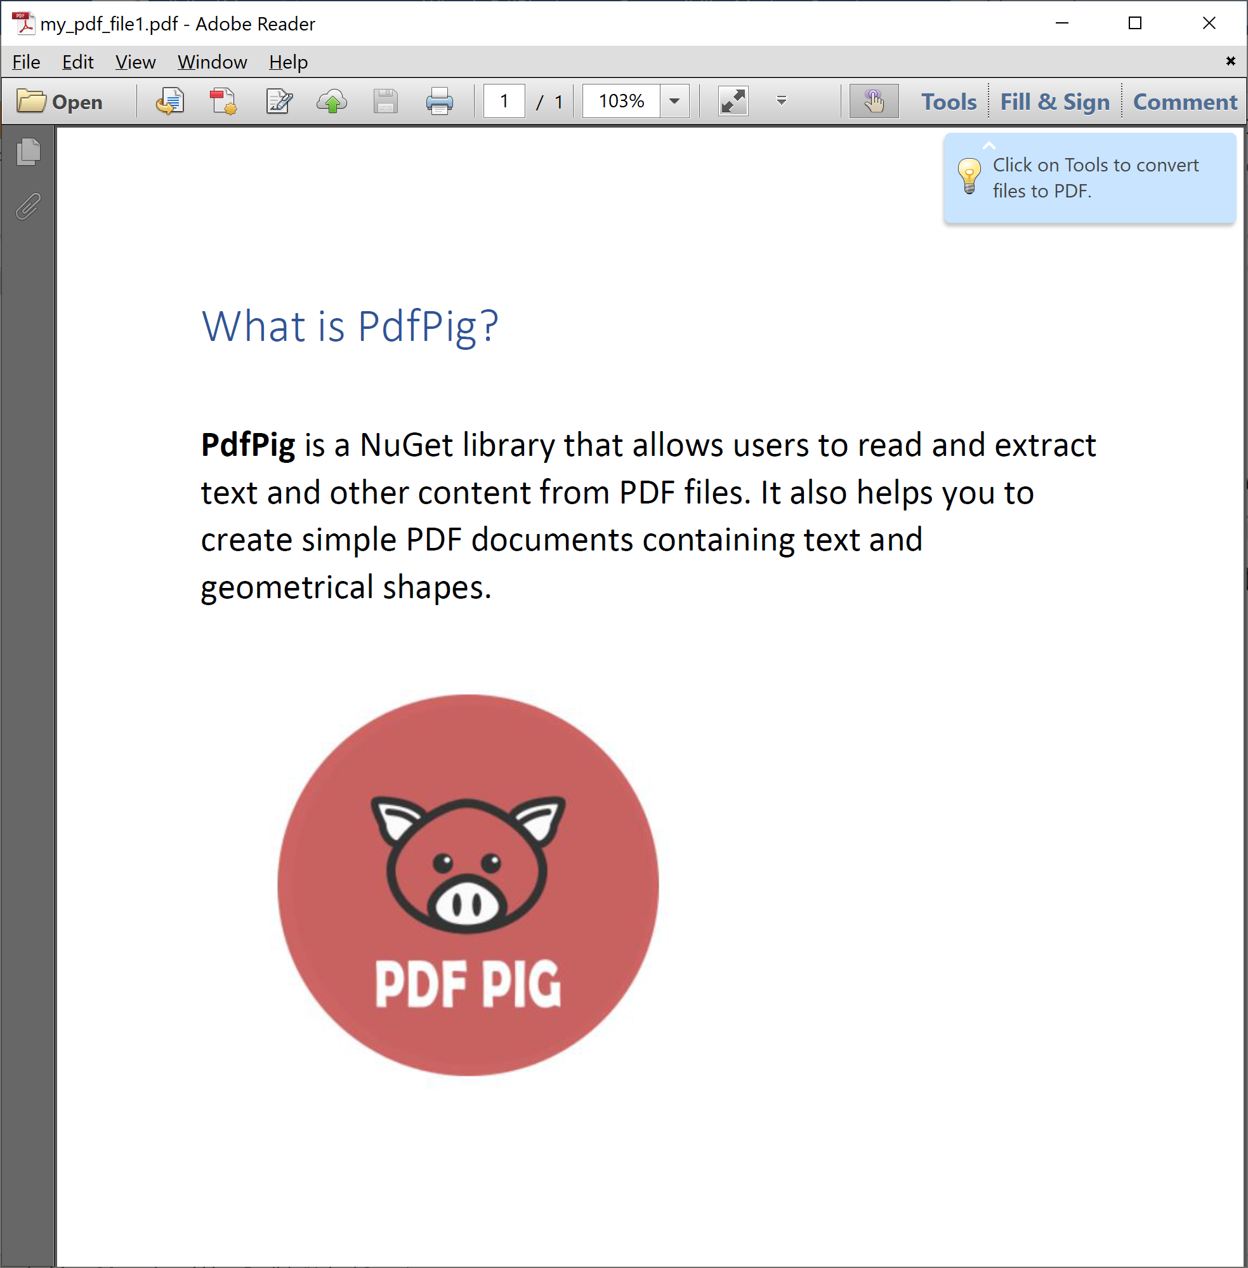Open the Tools pane
This screenshot has height=1268, width=1248.
click(948, 102)
